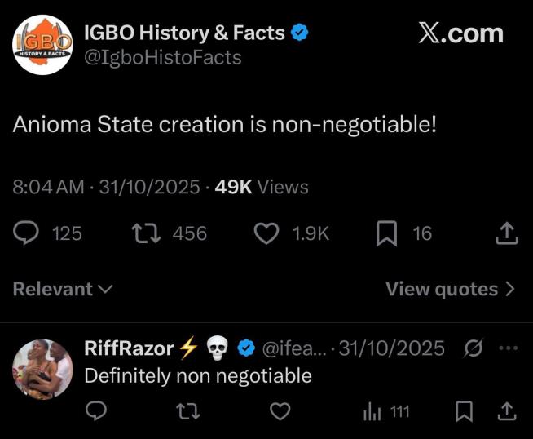Share RiffRazor's reply

pos(506,412)
